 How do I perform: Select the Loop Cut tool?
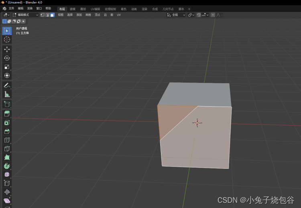(7, 140)
